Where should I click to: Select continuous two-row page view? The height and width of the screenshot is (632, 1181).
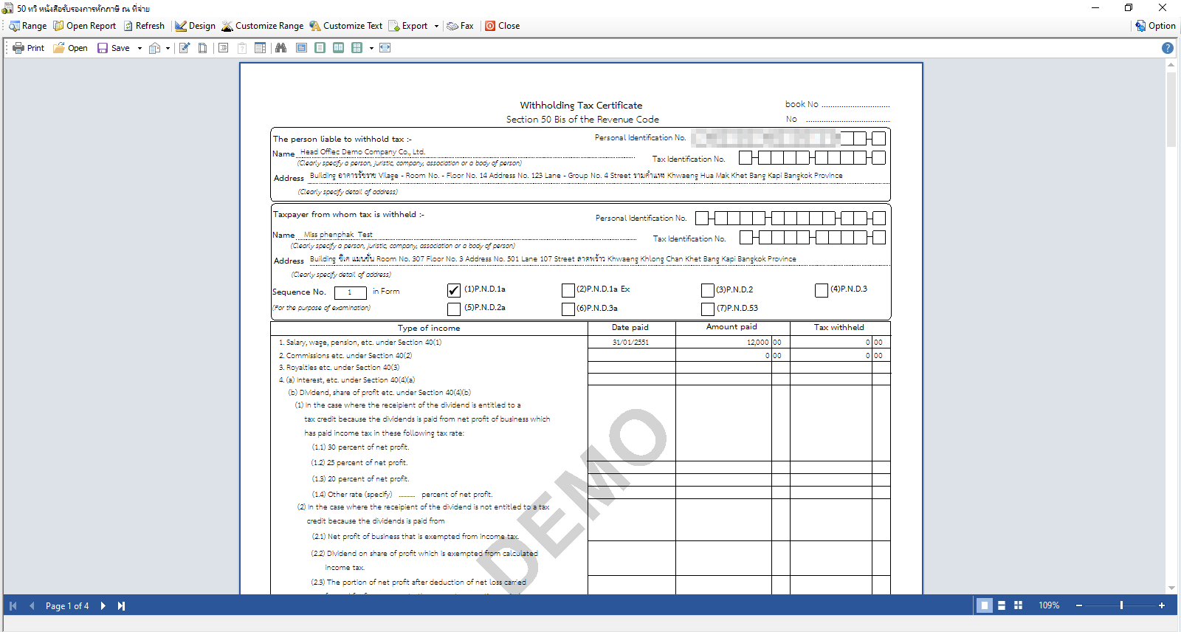click(x=1002, y=605)
